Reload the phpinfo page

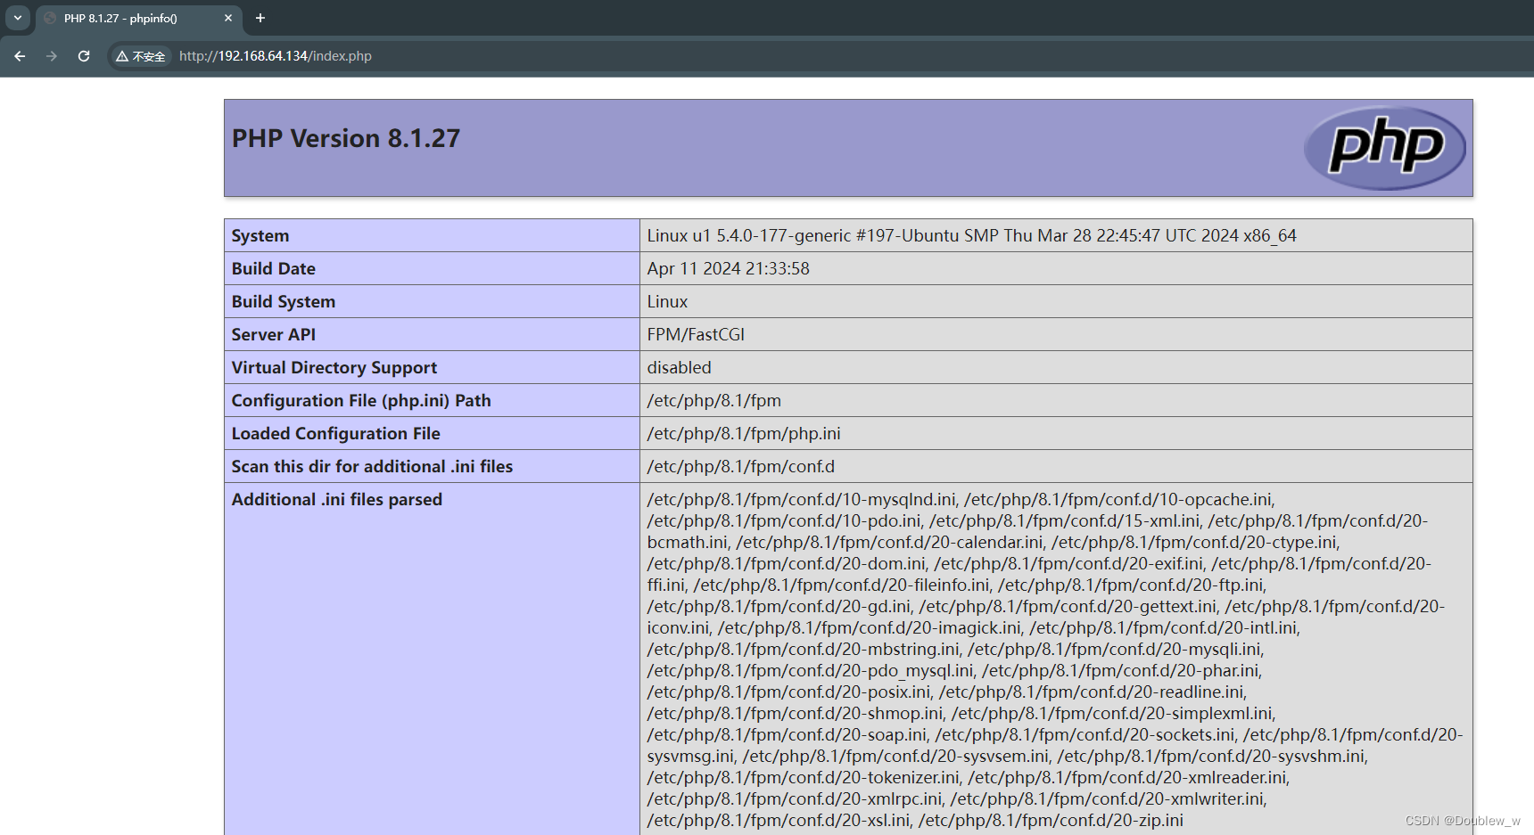(x=83, y=56)
